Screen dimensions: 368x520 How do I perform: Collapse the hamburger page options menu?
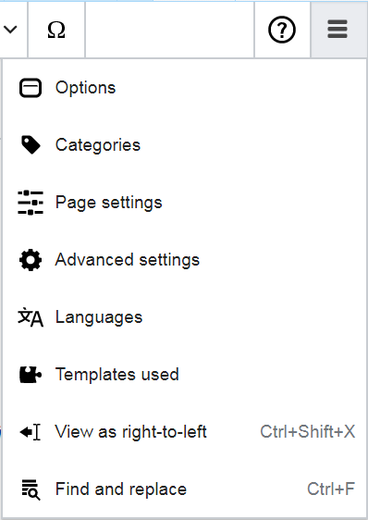click(x=337, y=30)
